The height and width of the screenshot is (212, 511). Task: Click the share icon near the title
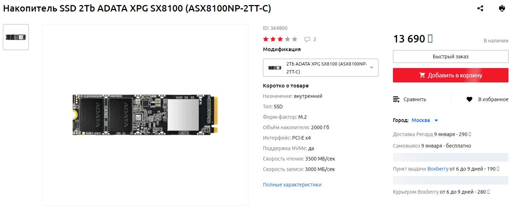tap(480, 8)
